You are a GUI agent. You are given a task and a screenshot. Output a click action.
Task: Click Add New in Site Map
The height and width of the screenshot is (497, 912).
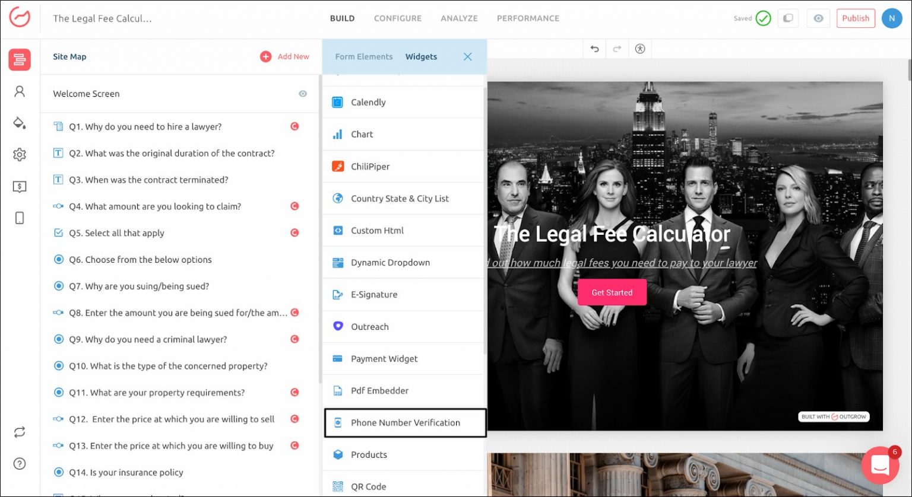[285, 57]
